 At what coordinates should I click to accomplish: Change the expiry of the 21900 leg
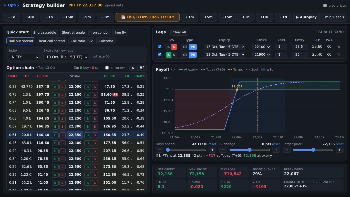pyautogui.click(x=224, y=55)
